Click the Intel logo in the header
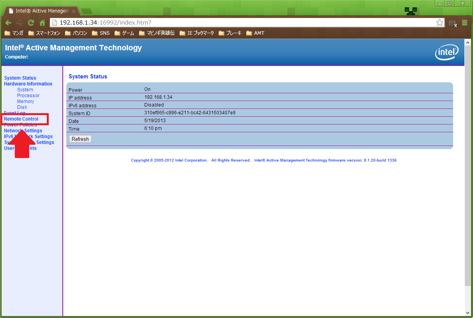This screenshot has width=473, height=318. point(447,52)
